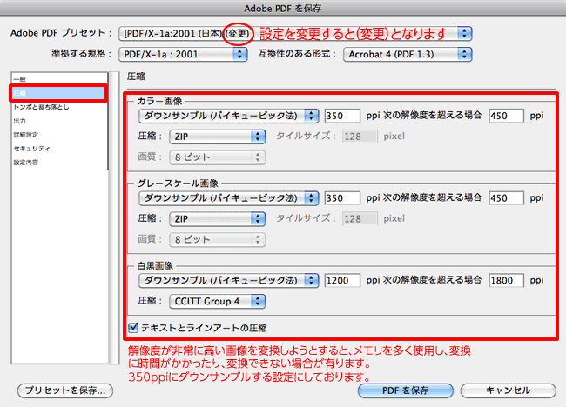The height and width of the screenshot is (407, 566).
Task: Select トンボと裁ち落とし in the category list
Action: [59, 107]
